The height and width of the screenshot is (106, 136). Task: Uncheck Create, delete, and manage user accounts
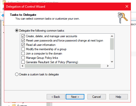[23, 36]
